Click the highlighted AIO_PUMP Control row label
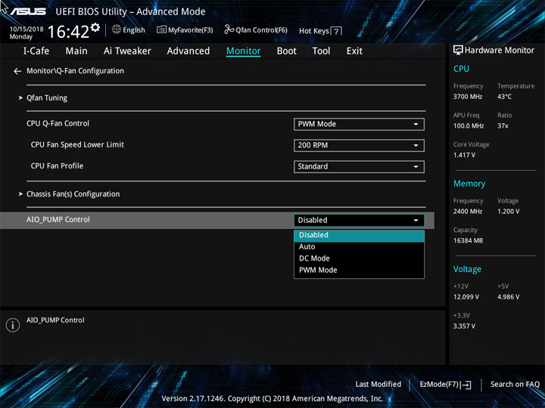The image size is (545, 408). pyautogui.click(x=58, y=220)
